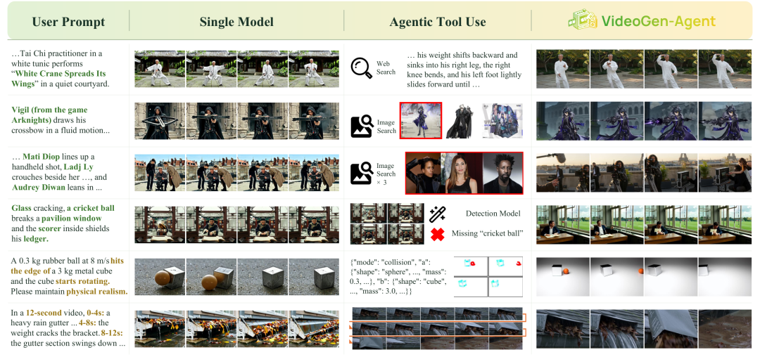Screen dimensions: 760x357
Task: Click the 'physical realism.' prompt phrase
Action: click(97, 291)
